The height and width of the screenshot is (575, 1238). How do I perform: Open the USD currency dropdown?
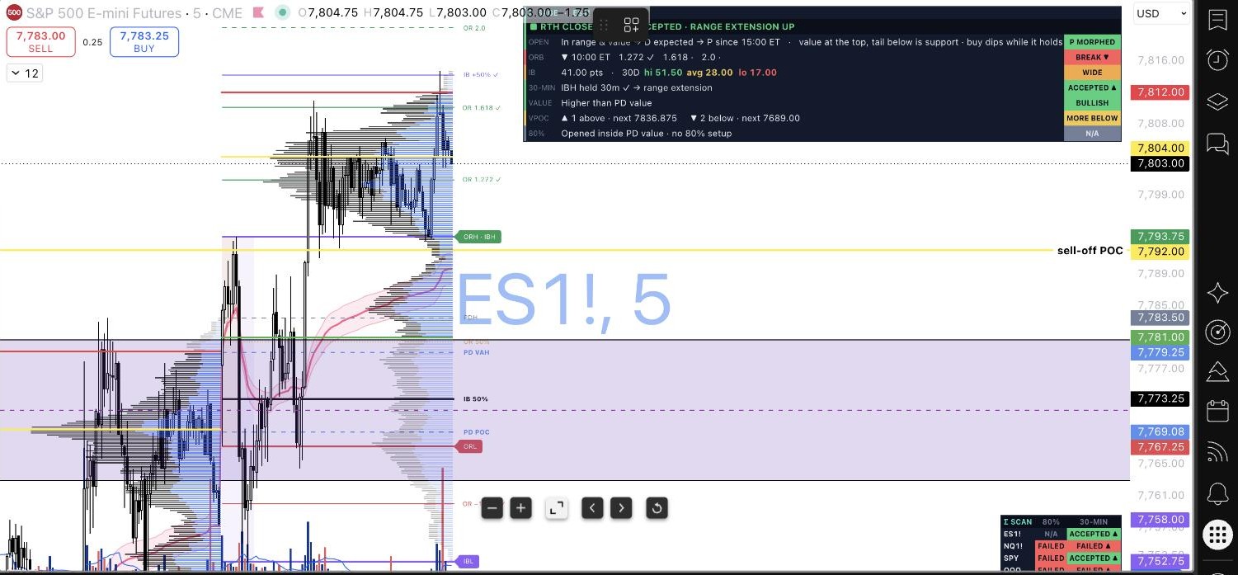(1161, 13)
